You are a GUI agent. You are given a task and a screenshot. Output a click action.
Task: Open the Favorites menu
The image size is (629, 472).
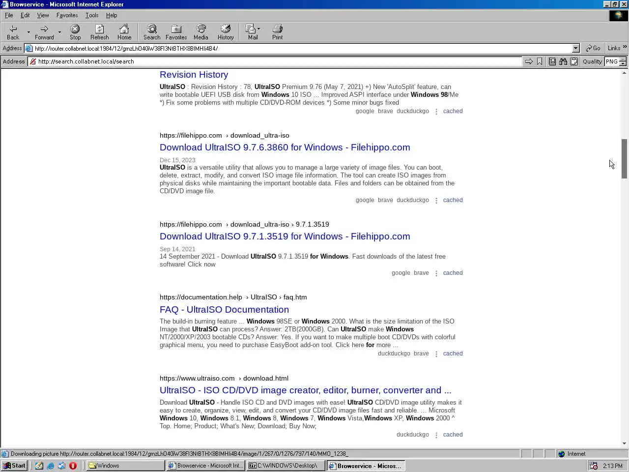pyautogui.click(x=67, y=15)
